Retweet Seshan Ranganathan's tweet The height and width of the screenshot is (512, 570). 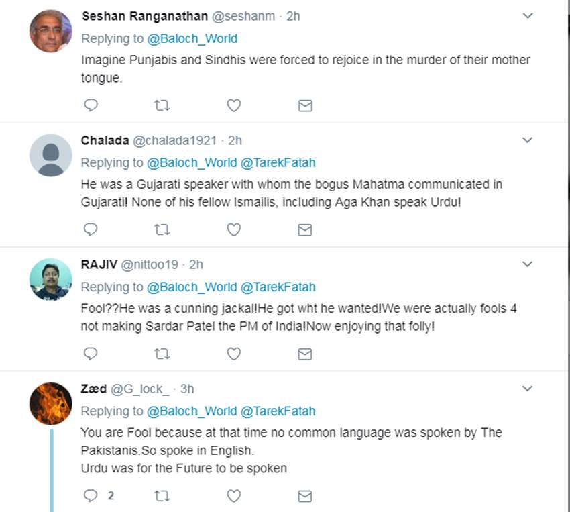coord(162,105)
